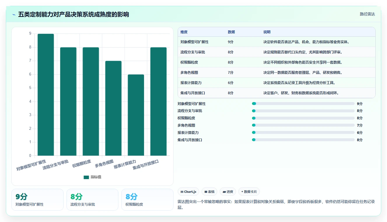The image size is (387, 222).
Task: Click the 6分 value in progress list
Action: [360, 132]
